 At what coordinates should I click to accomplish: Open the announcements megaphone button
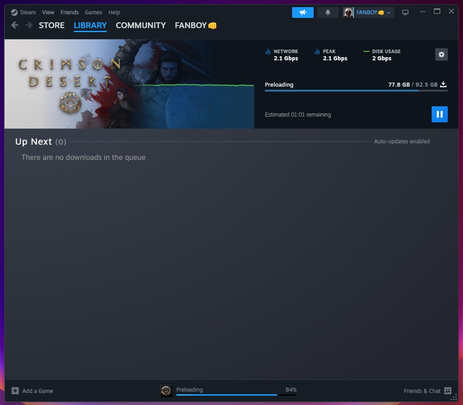[x=303, y=13]
